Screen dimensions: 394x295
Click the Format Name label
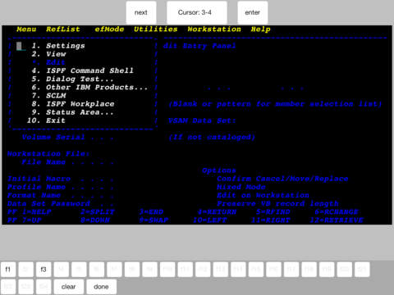(x=34, y=195)
